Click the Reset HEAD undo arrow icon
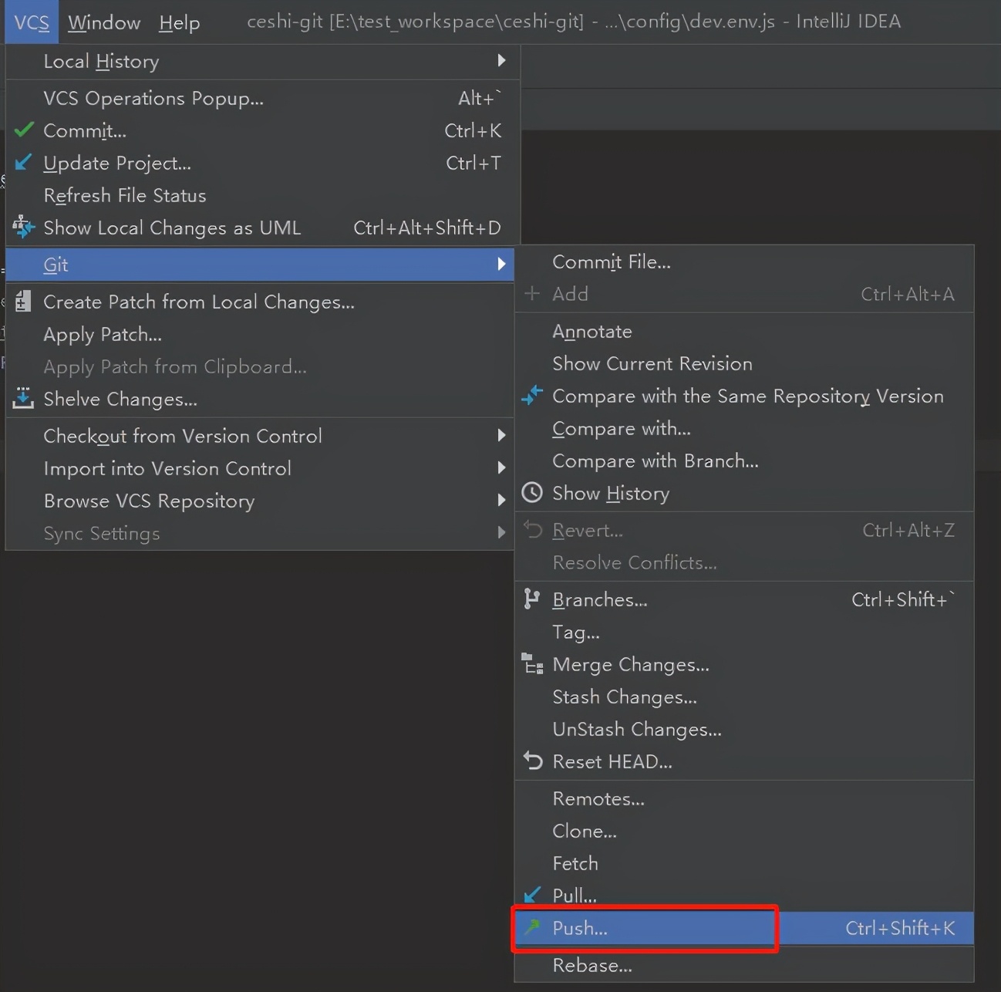Screen dimensions: 1001x992 (532, 761)
